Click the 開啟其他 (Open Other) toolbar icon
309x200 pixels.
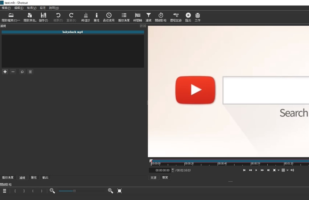[30, 17]
